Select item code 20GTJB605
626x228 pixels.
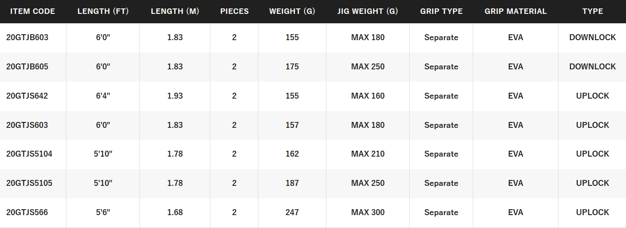tap(27, 66)
